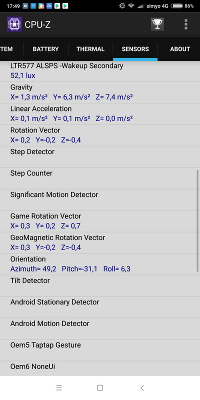200x400 pixels.
Task: Tap the Android home square button
Action: point(100,388)
